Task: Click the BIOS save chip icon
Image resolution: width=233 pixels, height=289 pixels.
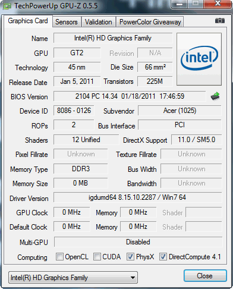Action: point(215,96)
